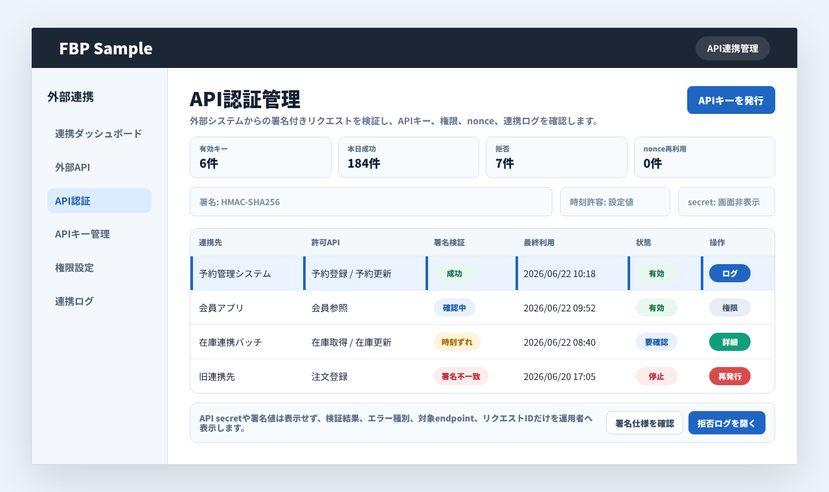The image size is (829, 492).
Task: Click the 時刻許容: 設定値 field
Action: pos(615,202)
